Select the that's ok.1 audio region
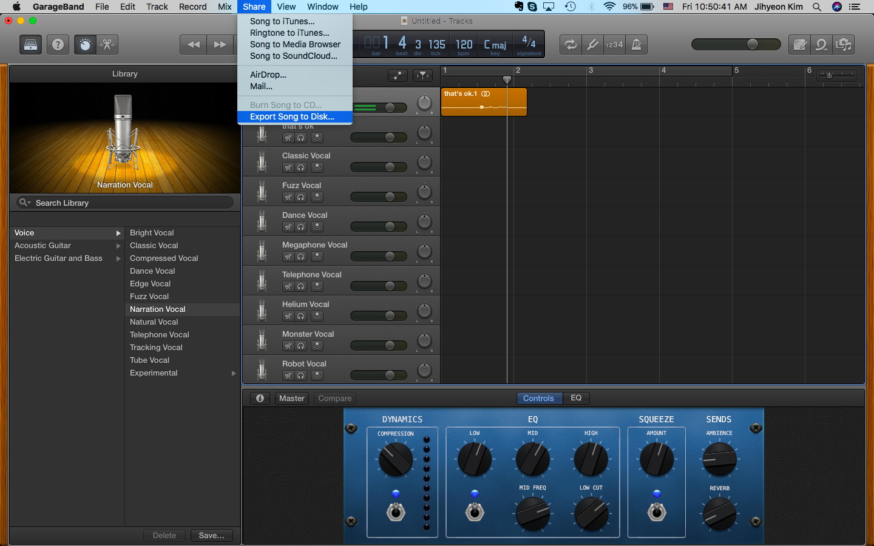The width and height of the screenshot is (874, 546). 484,101
